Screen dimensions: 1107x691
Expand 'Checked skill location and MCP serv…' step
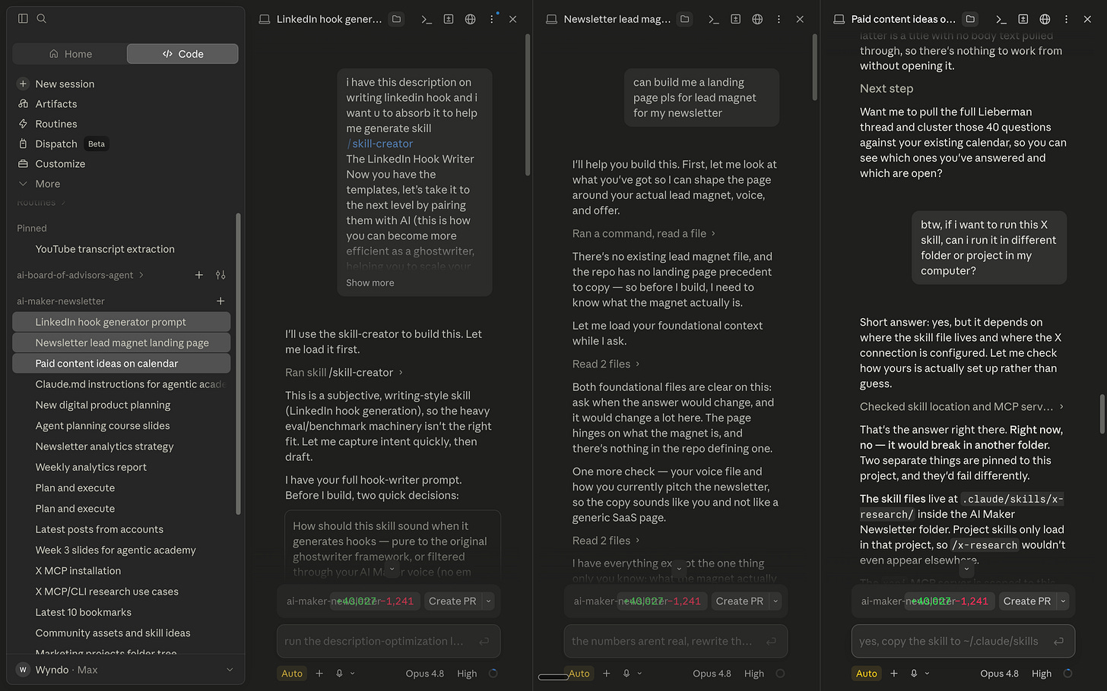click(962, 406)
